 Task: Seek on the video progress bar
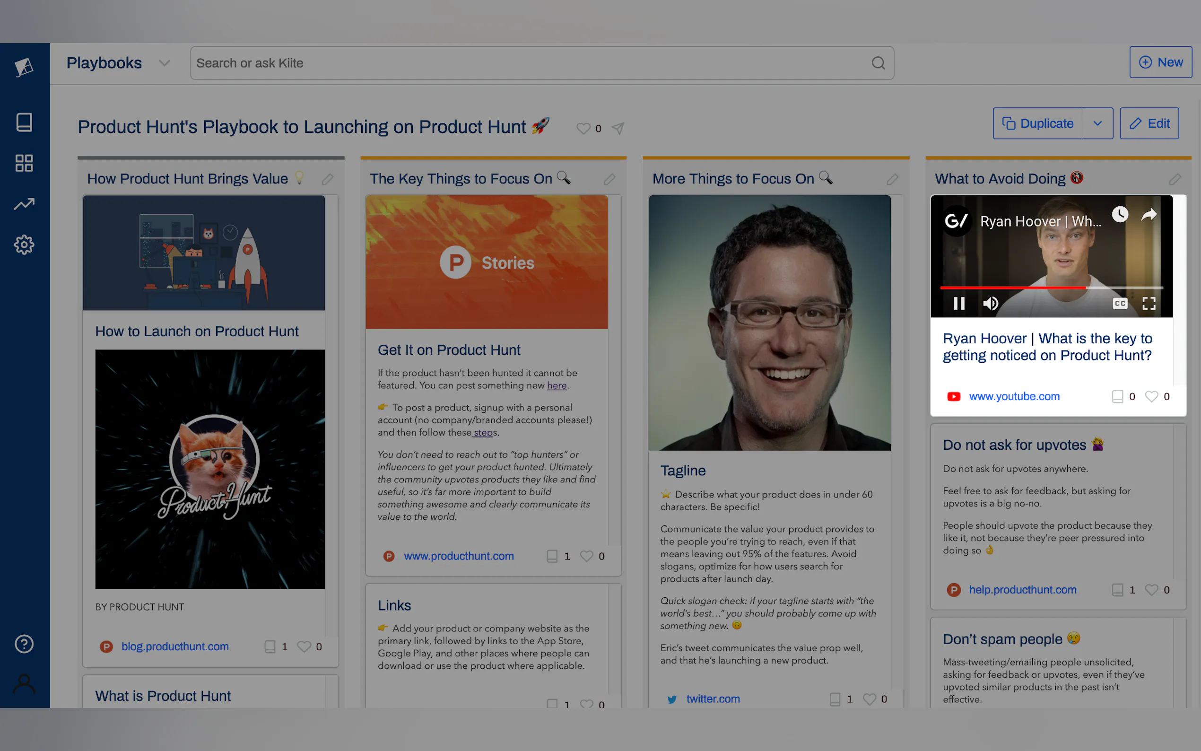[1051, 288]
